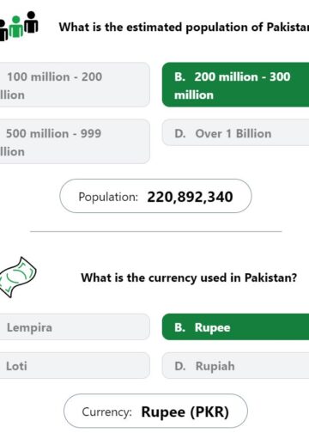Click the population people icon
The image size is (309, 433).
pos(19,26)
